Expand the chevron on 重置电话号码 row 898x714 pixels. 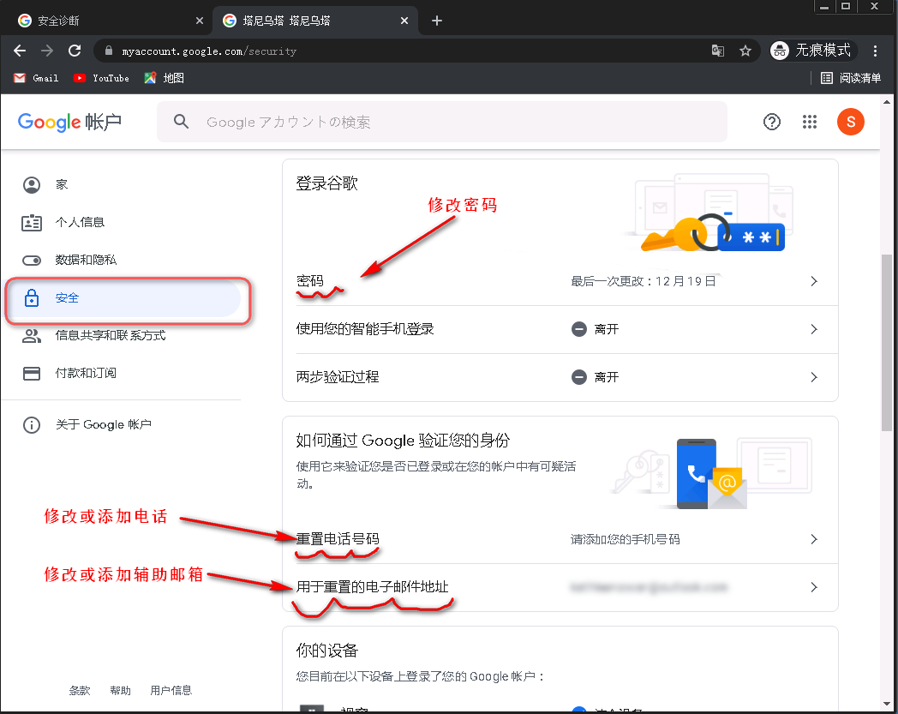click(814, 539)
